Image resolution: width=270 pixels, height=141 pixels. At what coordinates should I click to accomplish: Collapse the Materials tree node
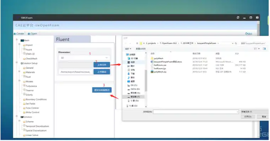tap(19, 72)
